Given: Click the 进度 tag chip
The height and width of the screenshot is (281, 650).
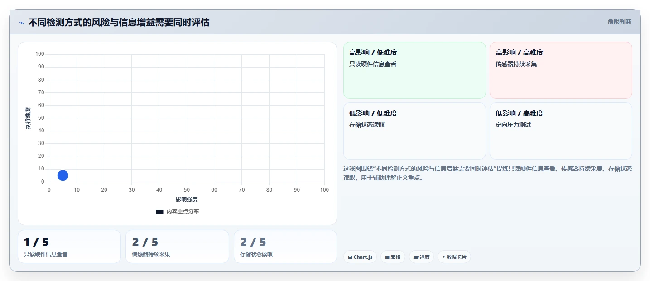Looking at the screenshot, I should click(421, 257).
